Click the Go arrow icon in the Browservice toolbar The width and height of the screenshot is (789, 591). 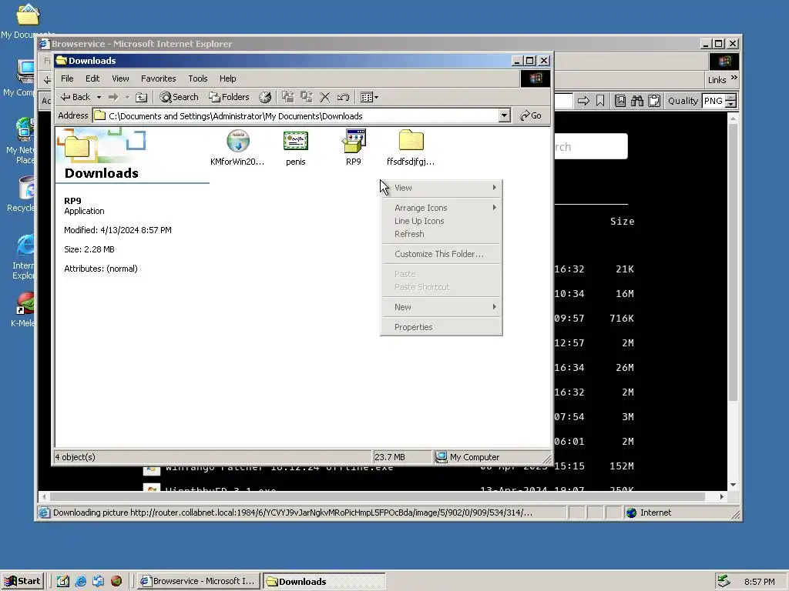tap(583, 101)
